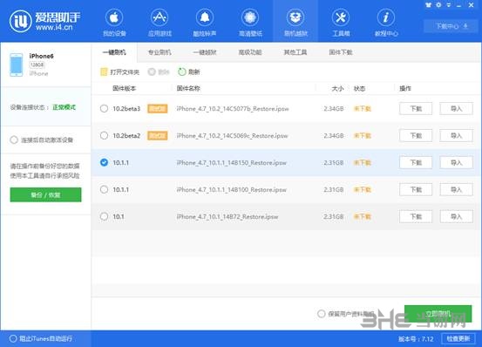This screenshot has height=347, width=482.
Task: Click the blue iPhone6 device icon
Action: (17, 65)
